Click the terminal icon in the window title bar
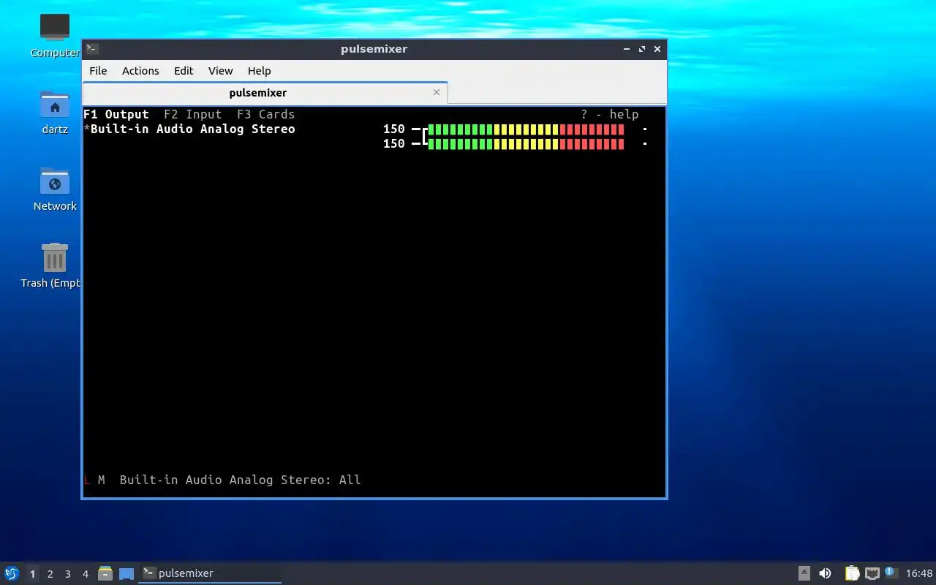This screenshot has height=585, width=936. tap(92, 49)
